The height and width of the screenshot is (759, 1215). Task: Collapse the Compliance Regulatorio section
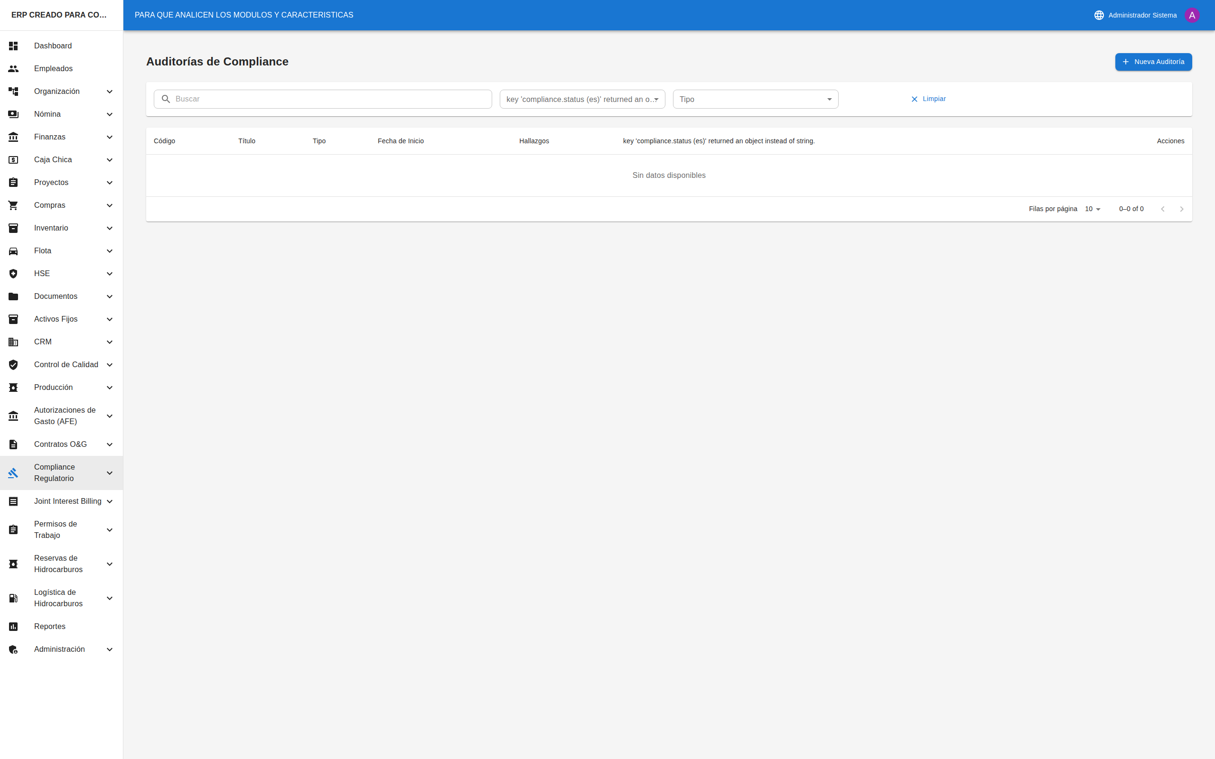tap(110, 472)
